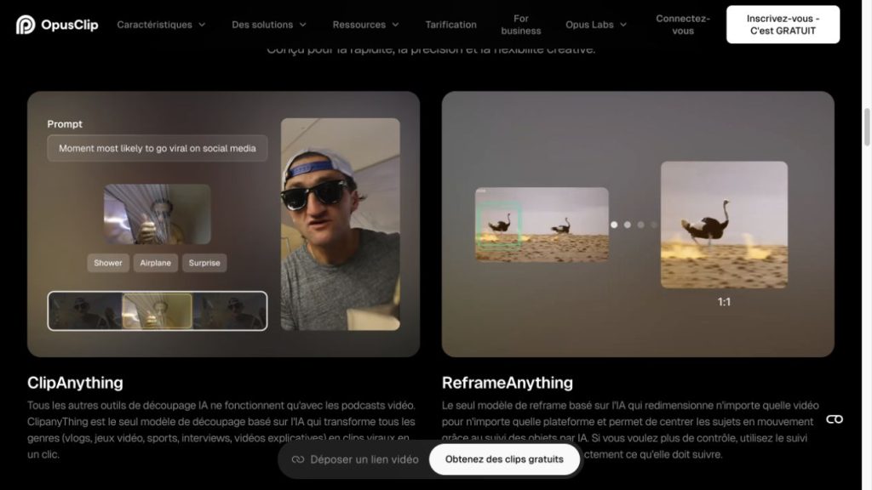Select the Airplane tag

pyautogui.click(x=155, y=263)
